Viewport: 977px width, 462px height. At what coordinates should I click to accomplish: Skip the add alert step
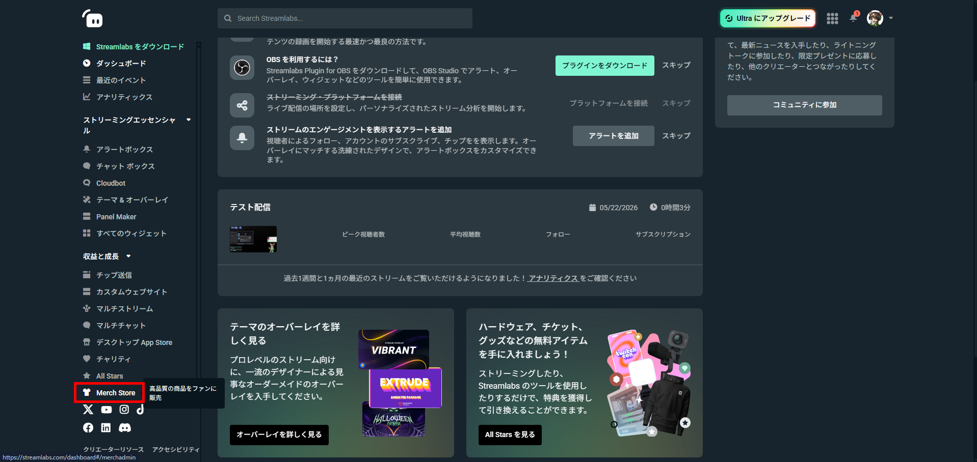tap(676, 136)
